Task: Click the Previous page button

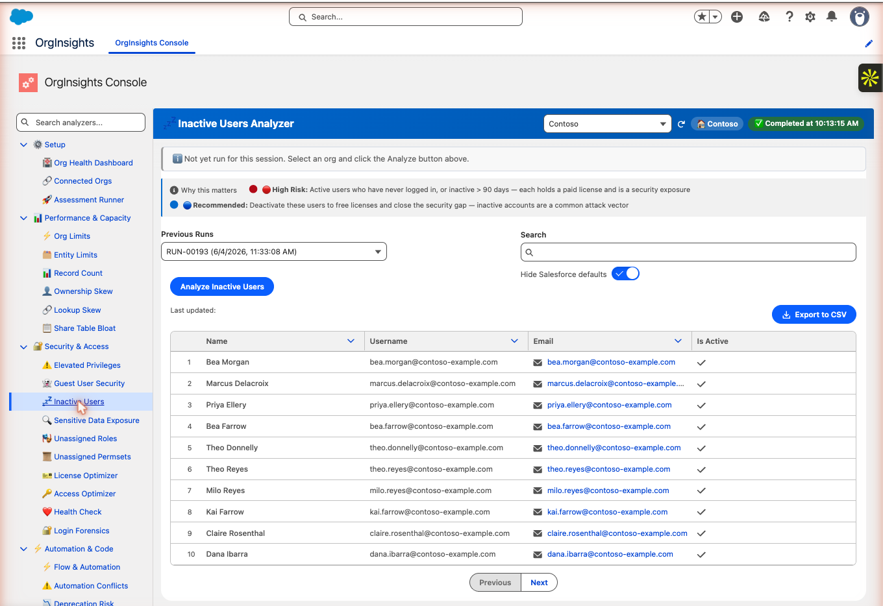Action: click(x=495, y=583)
